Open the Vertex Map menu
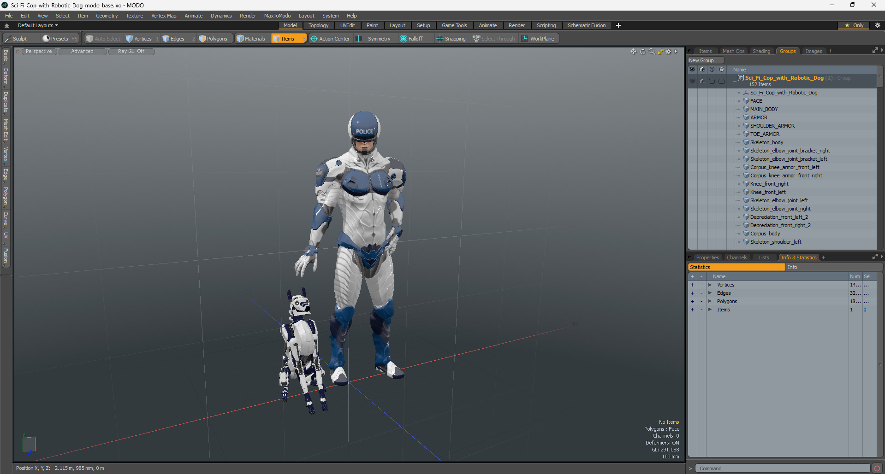Screen dimensions: 885x474 point(164,16)
